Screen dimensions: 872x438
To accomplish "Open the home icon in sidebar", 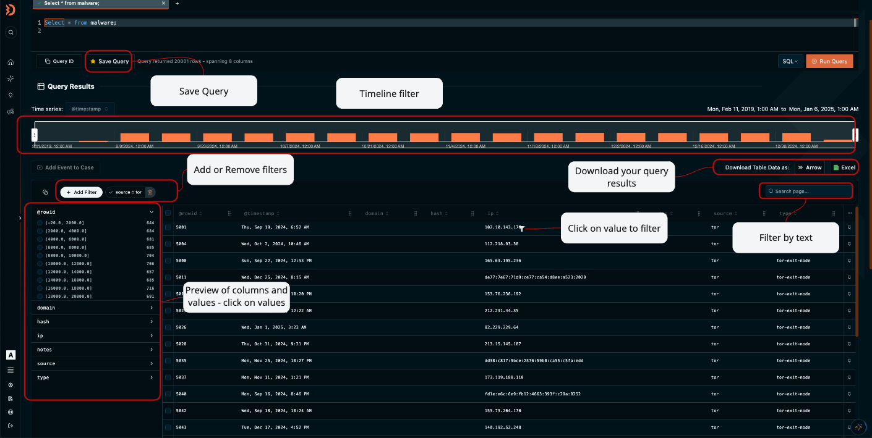I will [11, 62].
